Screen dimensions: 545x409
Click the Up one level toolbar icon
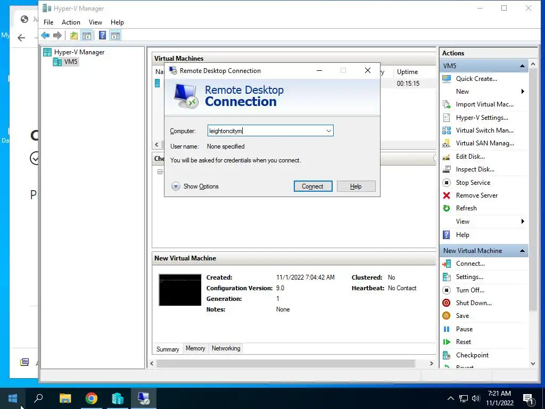pyautogui.click(x=73, y=36)
